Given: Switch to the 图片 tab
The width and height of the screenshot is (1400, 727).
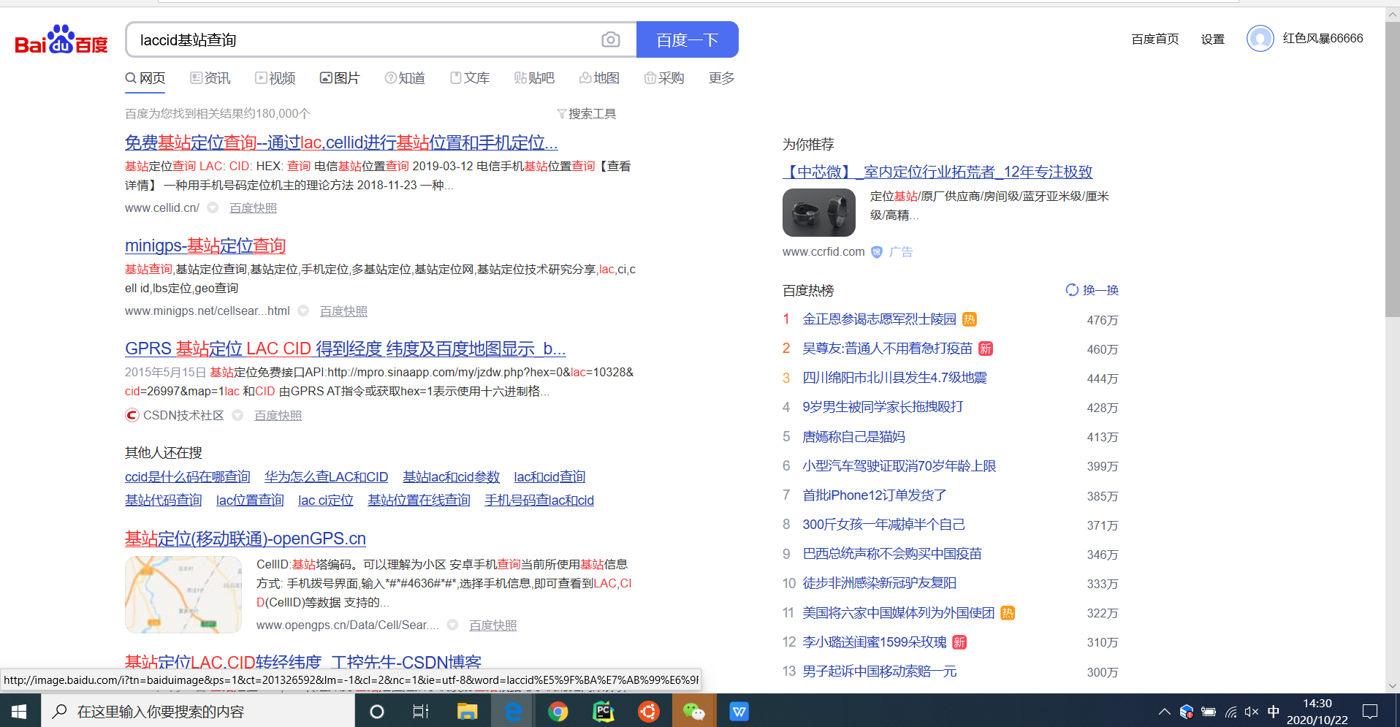Looking at the screenshot, I should coord(341,78).
